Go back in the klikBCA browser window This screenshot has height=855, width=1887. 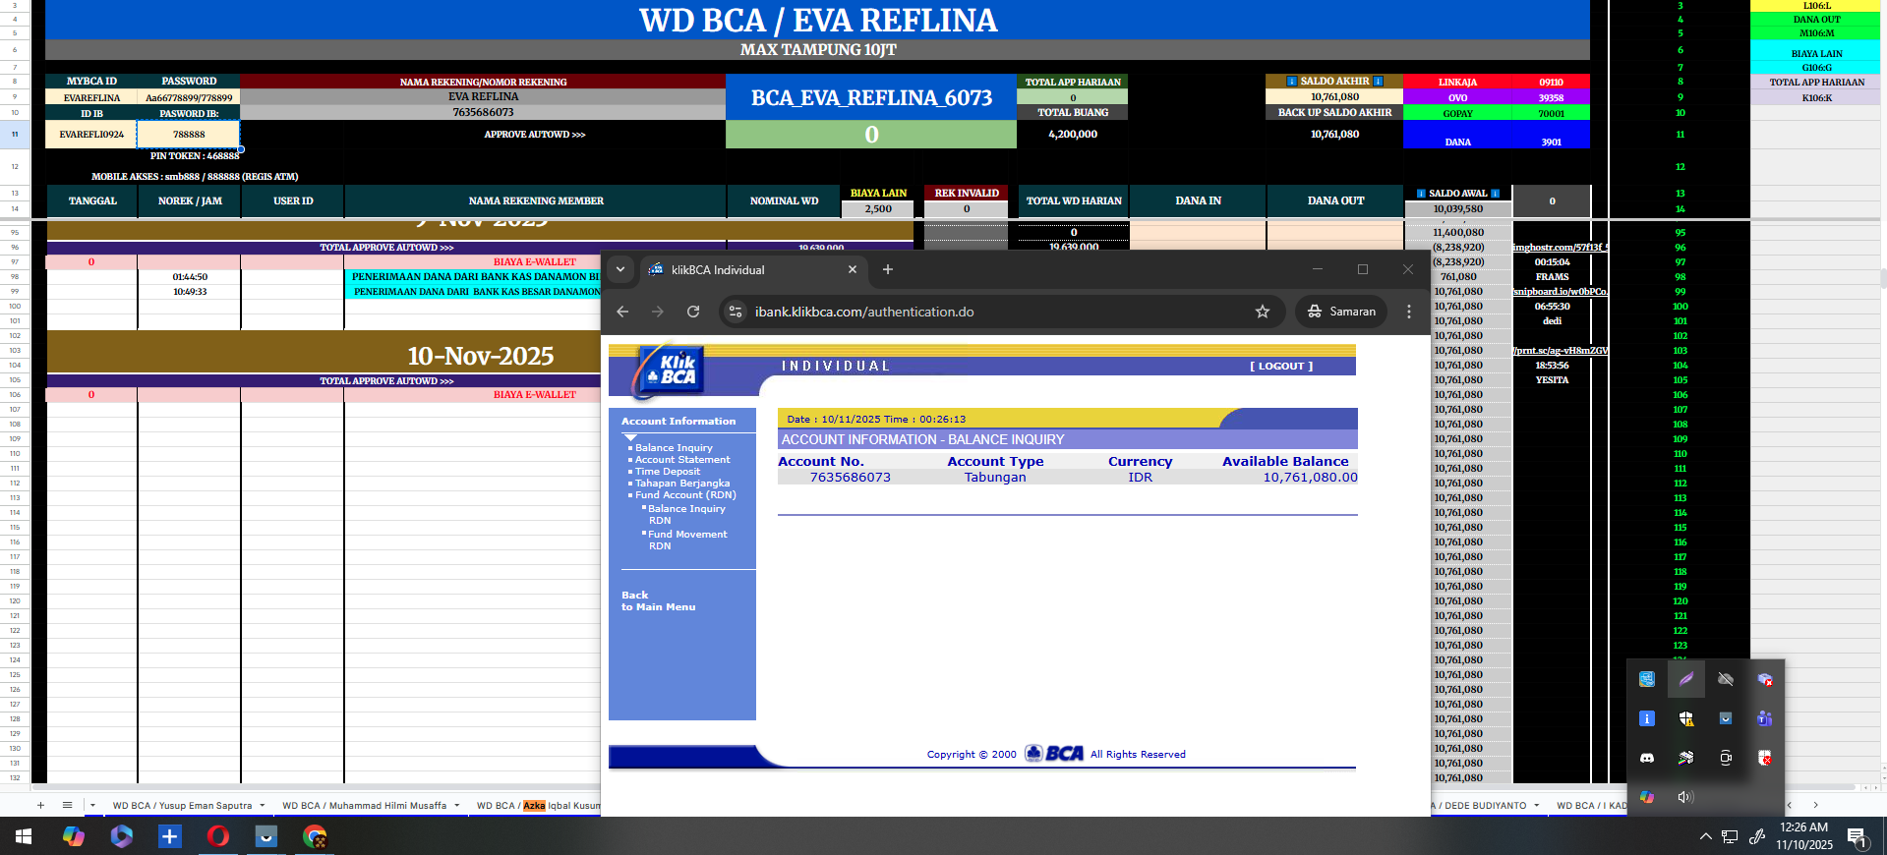(622, 312)
